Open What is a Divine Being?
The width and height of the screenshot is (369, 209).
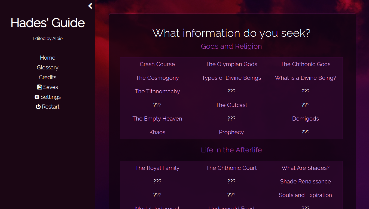(x=305, y=78)
